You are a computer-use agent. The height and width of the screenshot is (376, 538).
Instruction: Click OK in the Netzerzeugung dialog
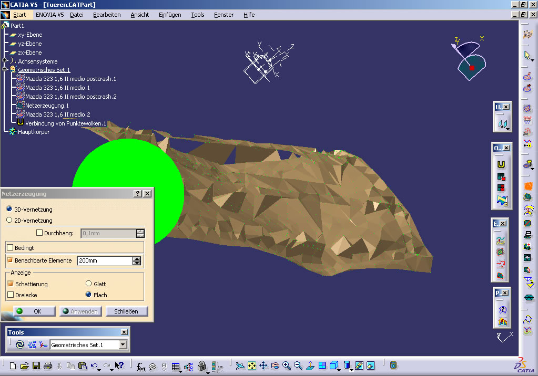click(x=34, y=311)
